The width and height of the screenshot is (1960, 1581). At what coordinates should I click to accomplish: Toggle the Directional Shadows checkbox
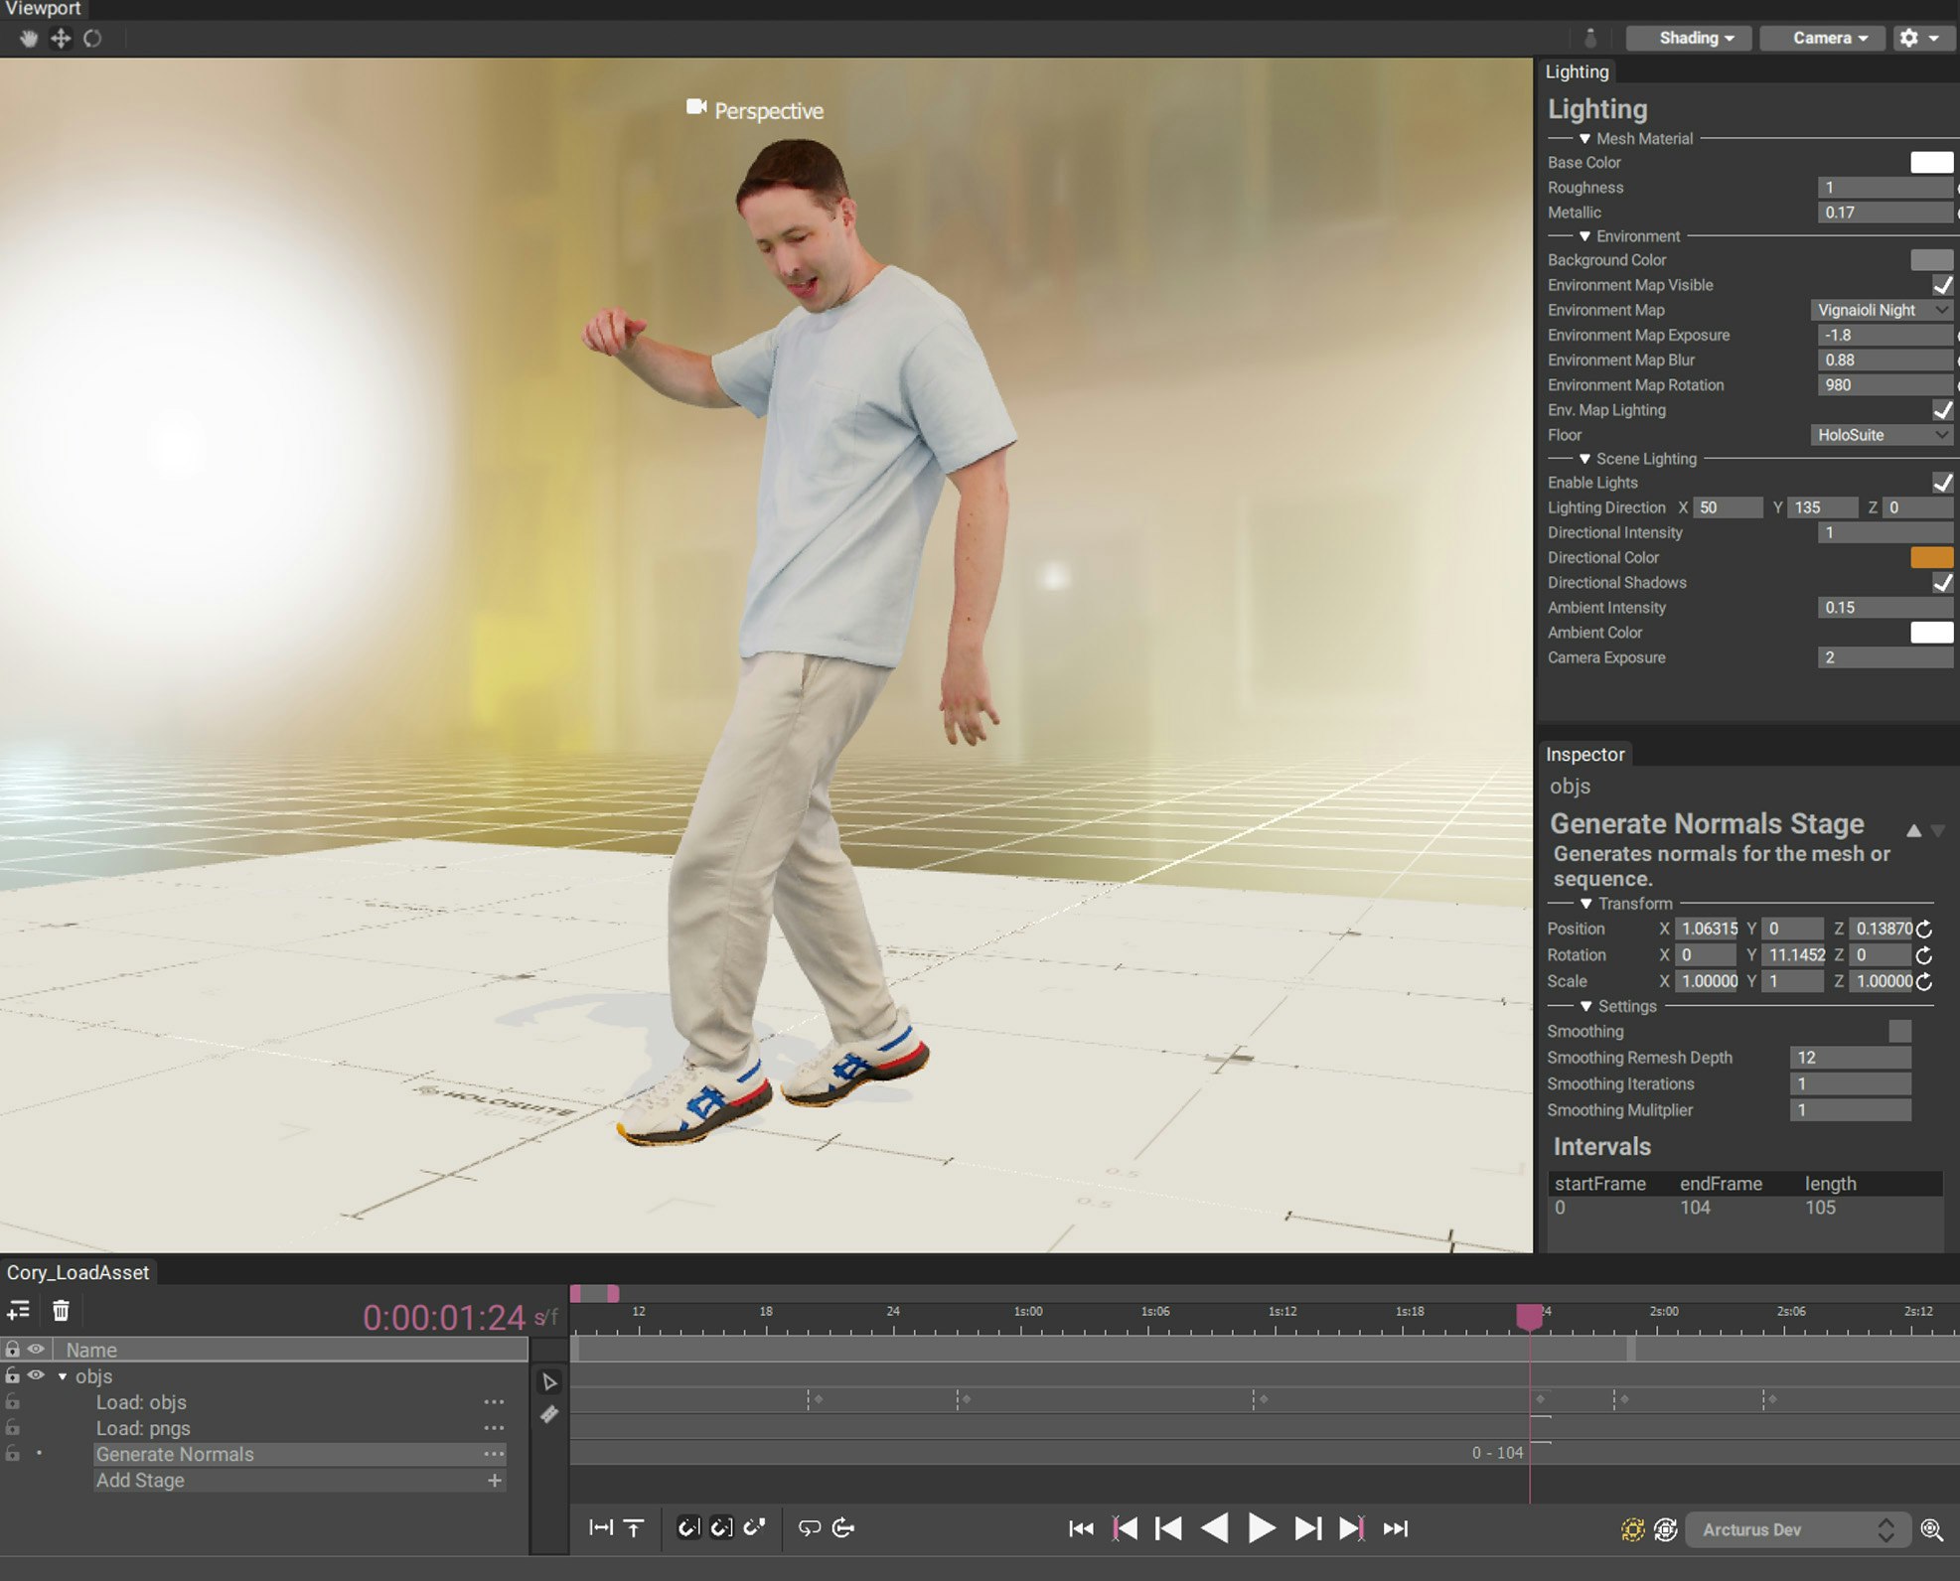1942,582
